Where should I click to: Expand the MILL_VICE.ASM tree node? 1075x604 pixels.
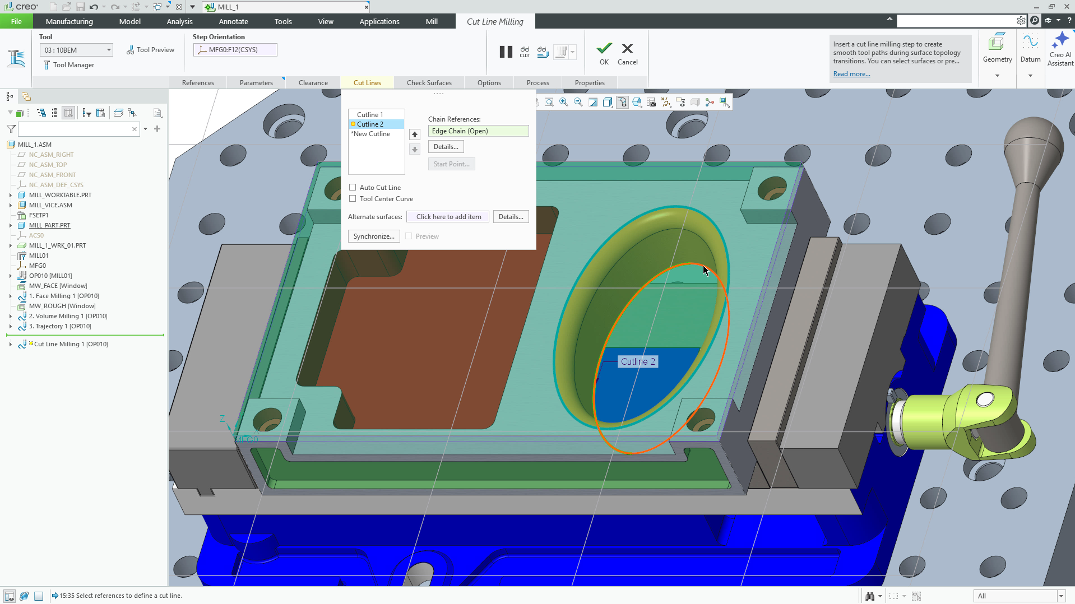[x=11, y=205]
